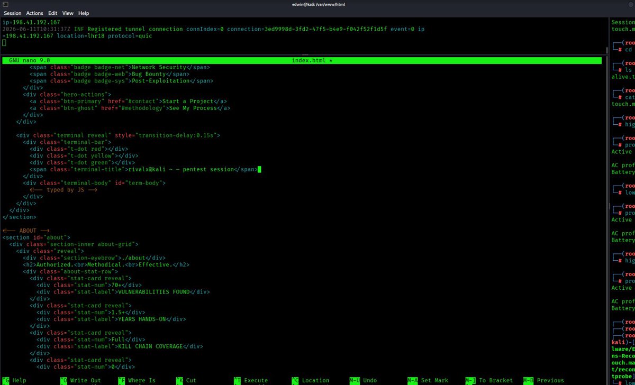The image size is (635, 385).
Task: Click the "t-dot green" class line
Action: pos(82,162)
